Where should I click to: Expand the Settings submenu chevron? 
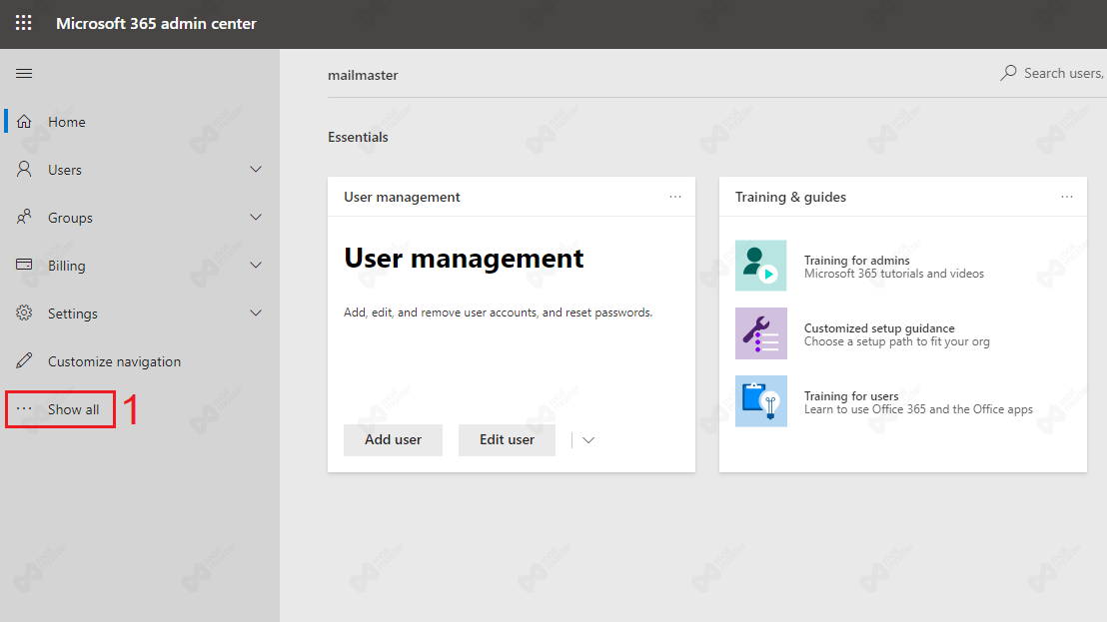[x=256, y=313]
